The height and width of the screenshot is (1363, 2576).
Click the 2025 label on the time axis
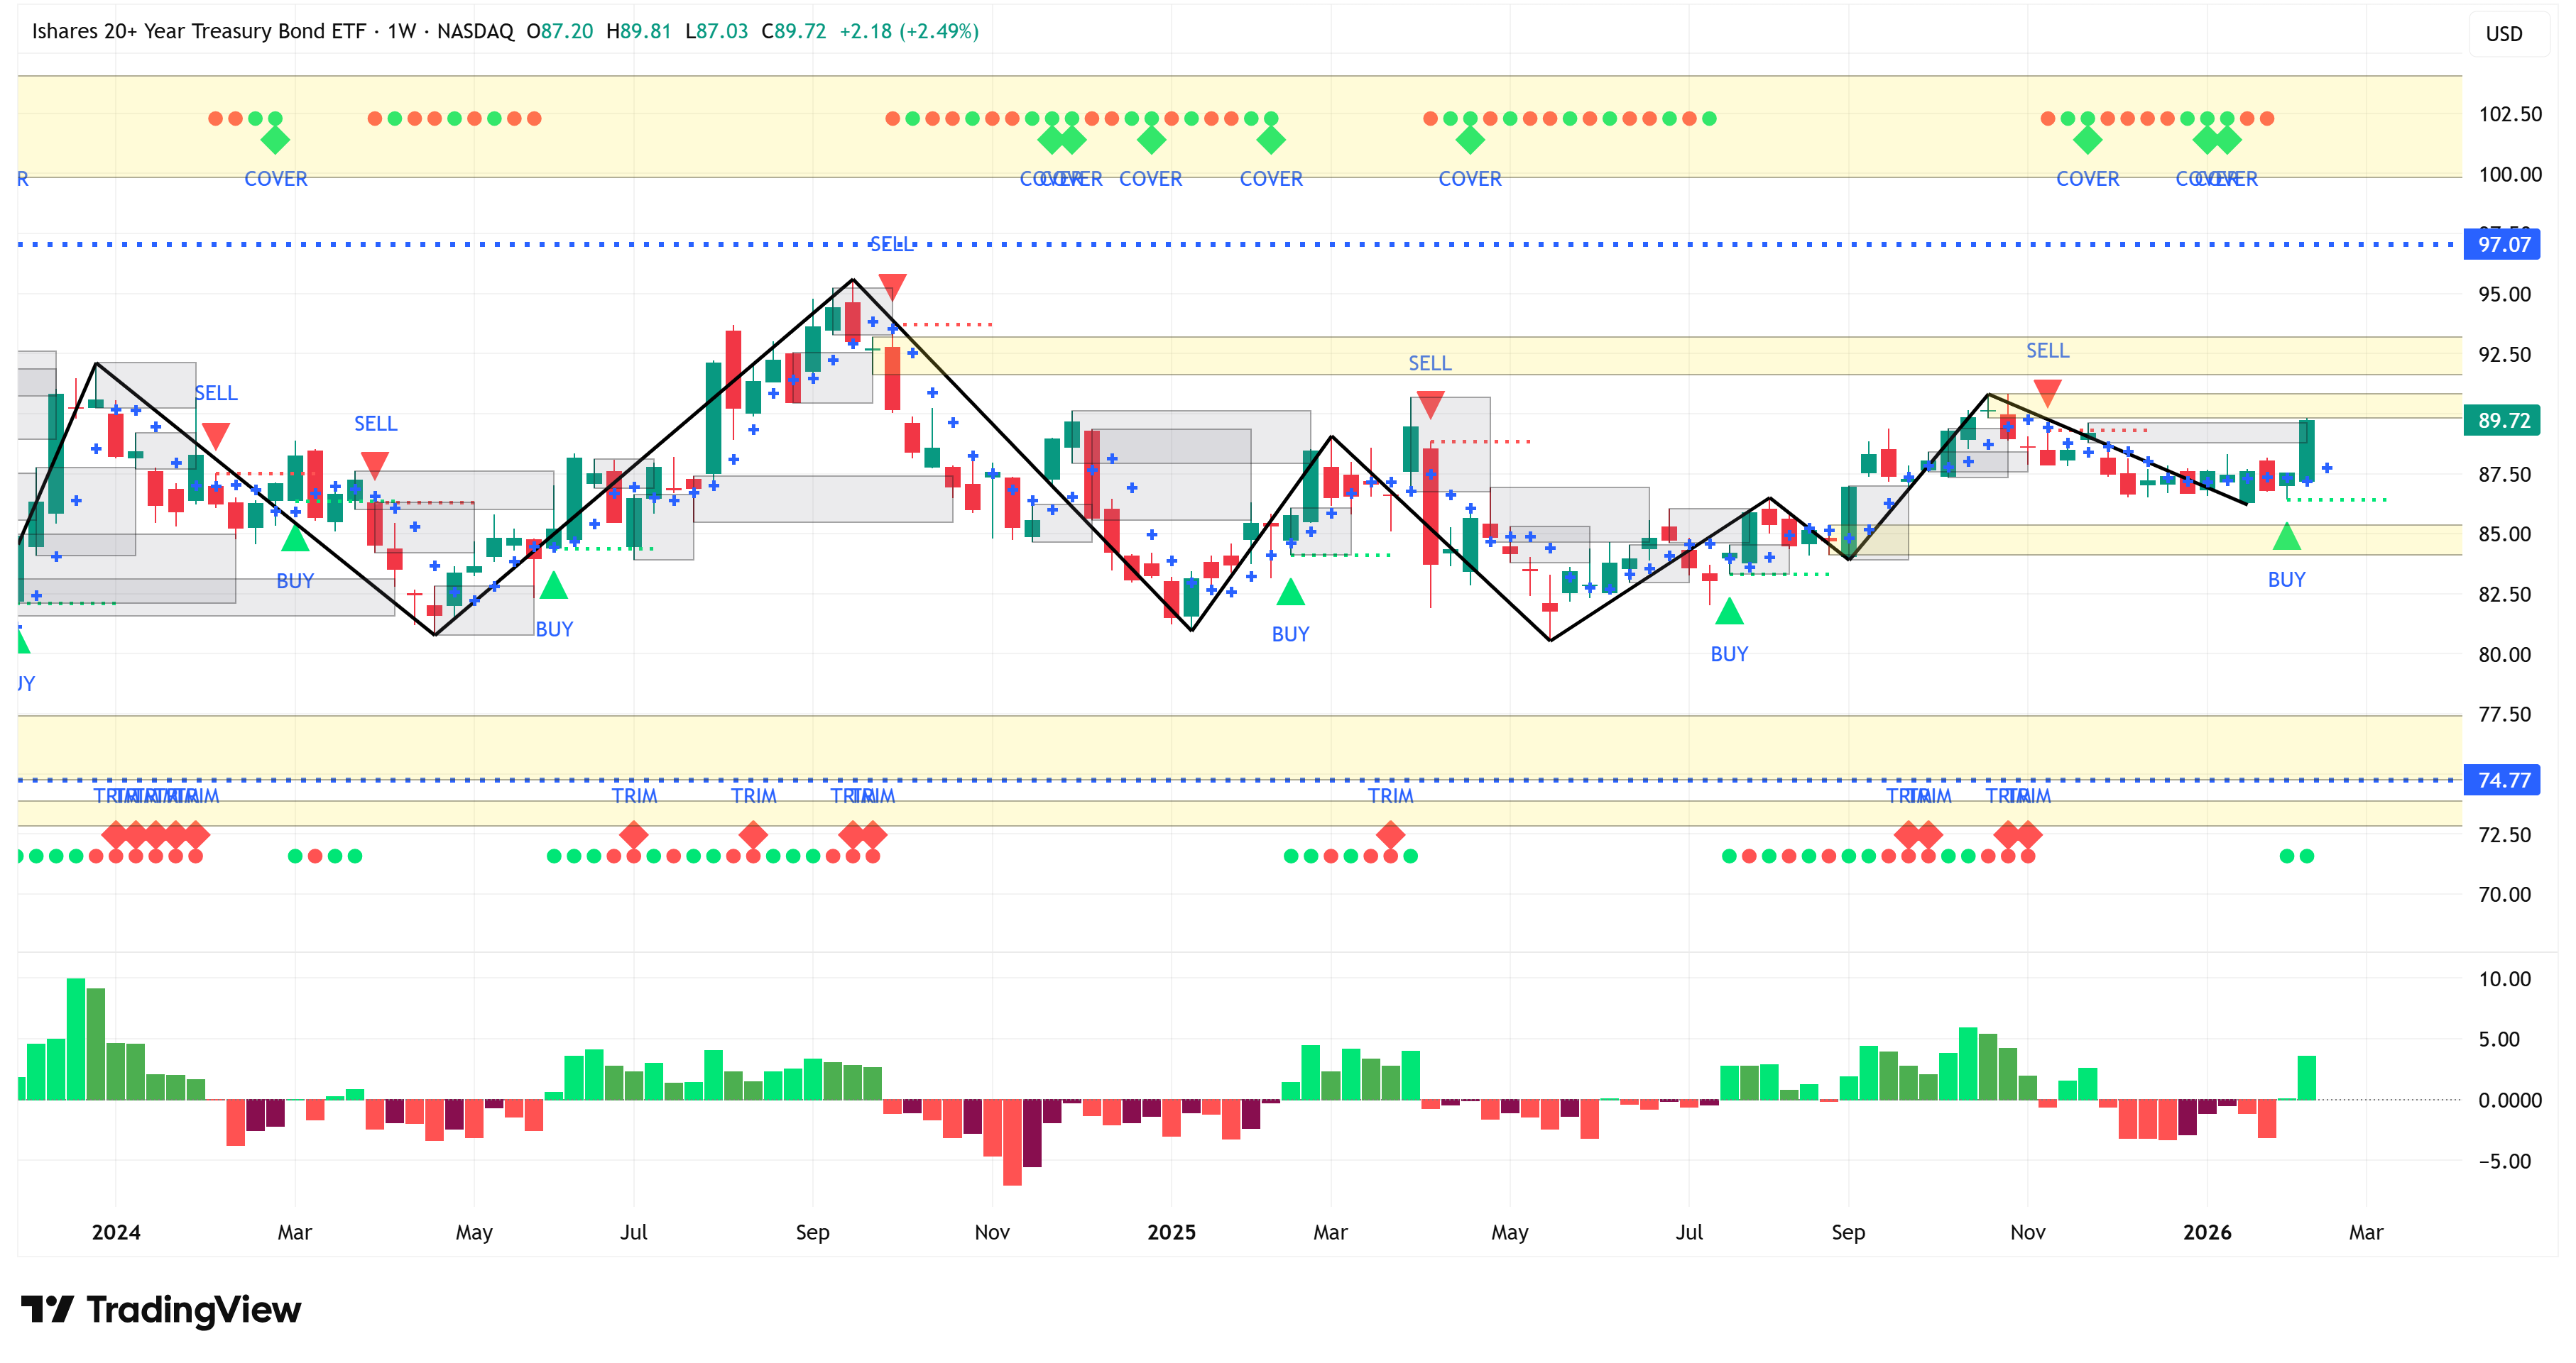tap(1171, 1232)
